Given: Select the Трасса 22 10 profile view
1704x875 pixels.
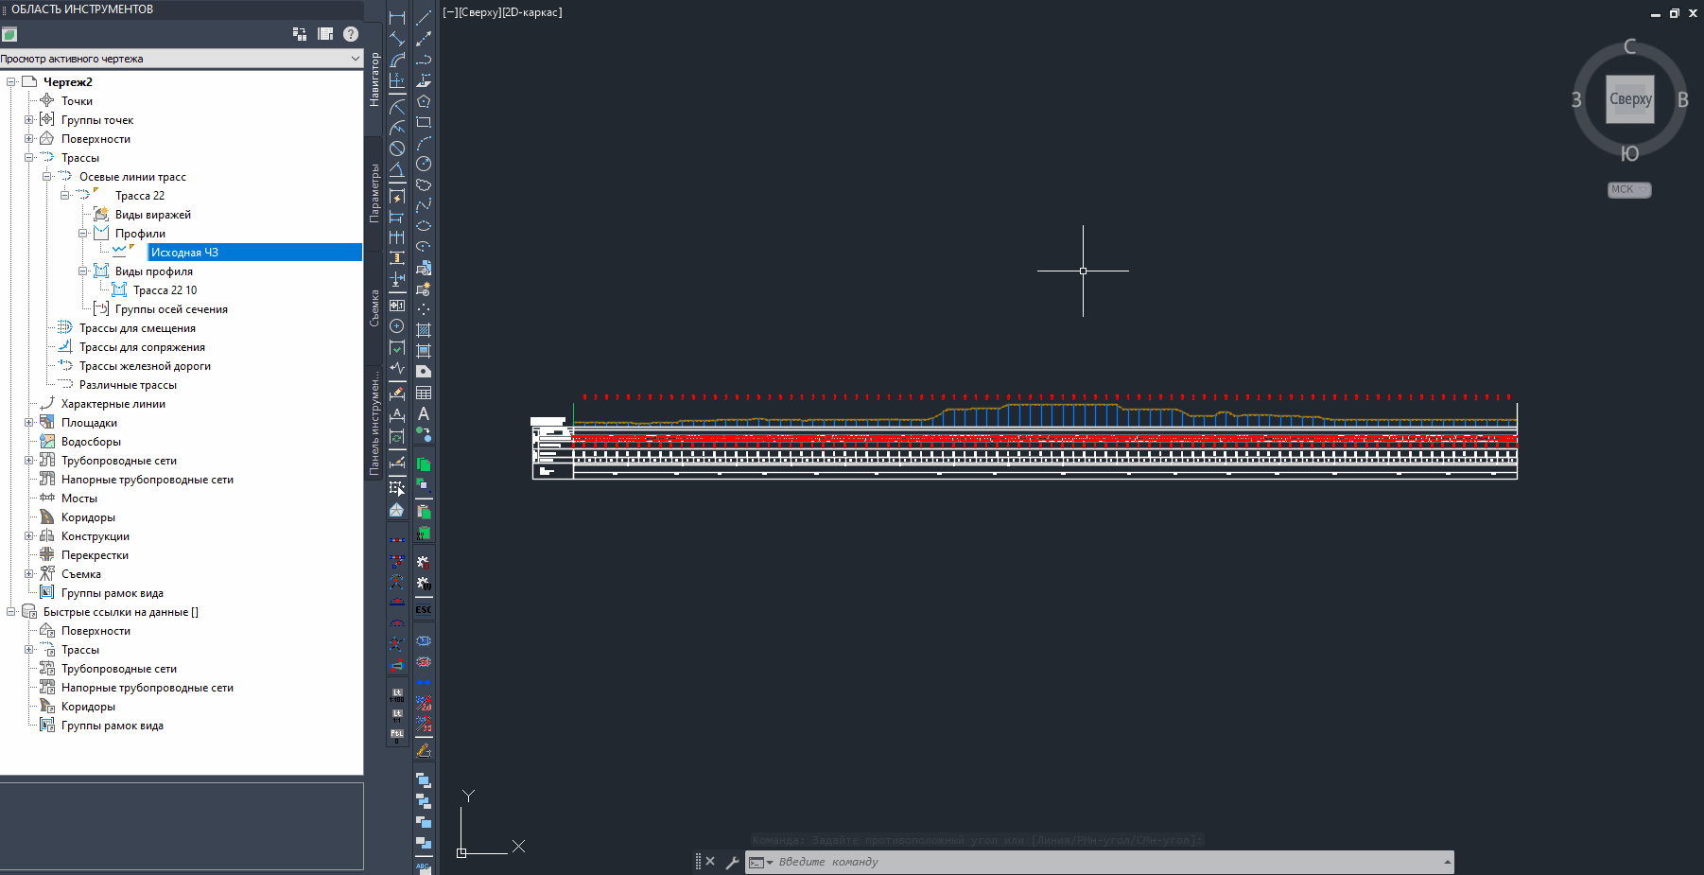Looking at the screenshot, I should [x=165, y=290].
